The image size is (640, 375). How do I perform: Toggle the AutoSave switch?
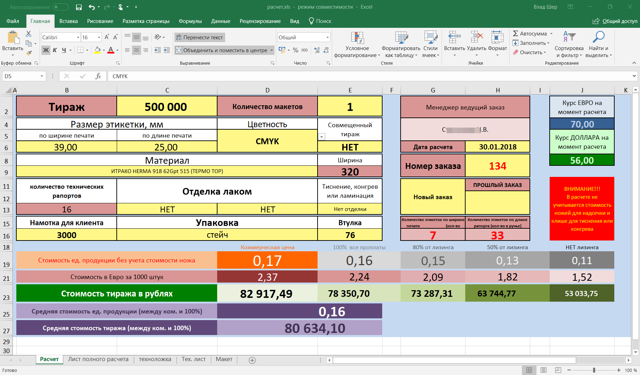point(60,7)
